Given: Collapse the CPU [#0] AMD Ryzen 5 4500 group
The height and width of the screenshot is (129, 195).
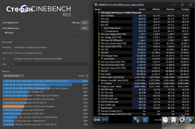Looking at the screenshot, I should pos(96,13).
